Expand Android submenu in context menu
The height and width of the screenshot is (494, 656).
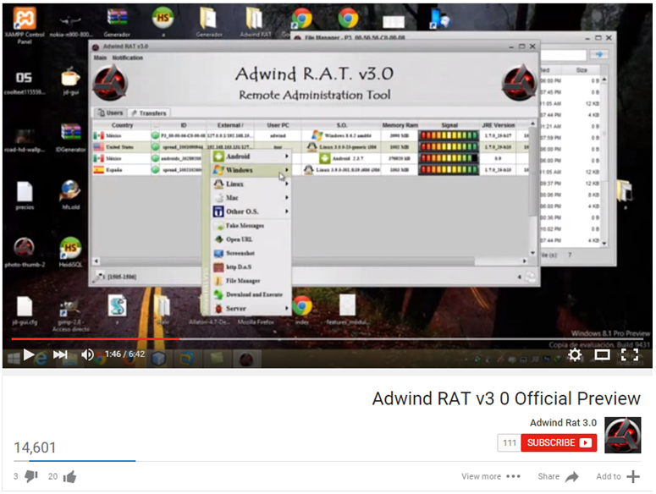coord(251,156)
